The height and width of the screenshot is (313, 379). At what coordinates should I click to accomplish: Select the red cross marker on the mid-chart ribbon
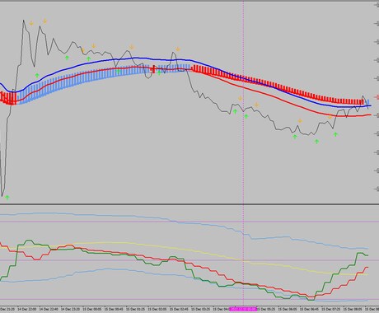[154, 69]
